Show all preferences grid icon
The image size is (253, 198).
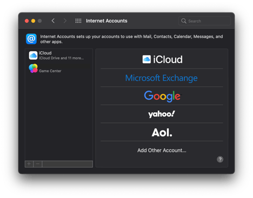[78, 21]
